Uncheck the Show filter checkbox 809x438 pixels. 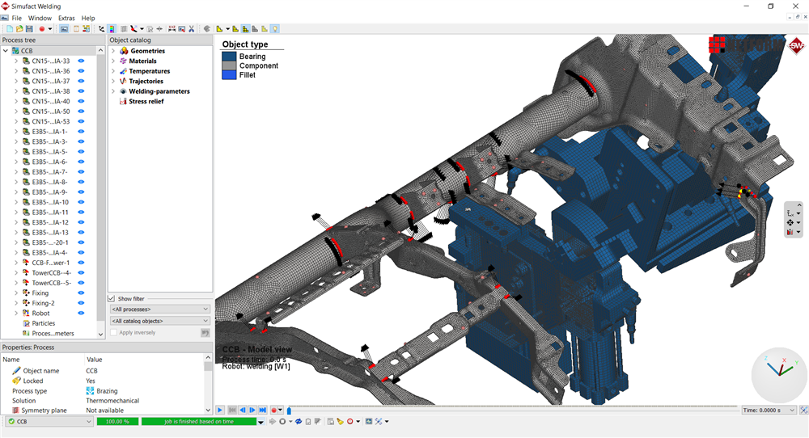[112, 298]
